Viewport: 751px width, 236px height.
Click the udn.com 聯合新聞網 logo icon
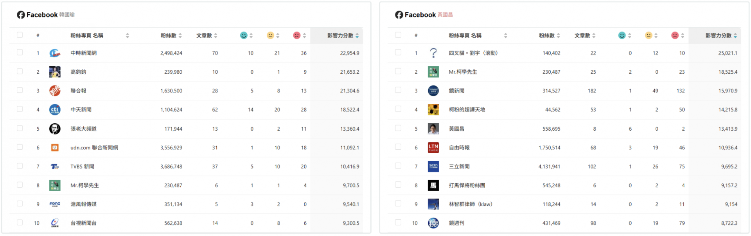click(x=55, y=147)
